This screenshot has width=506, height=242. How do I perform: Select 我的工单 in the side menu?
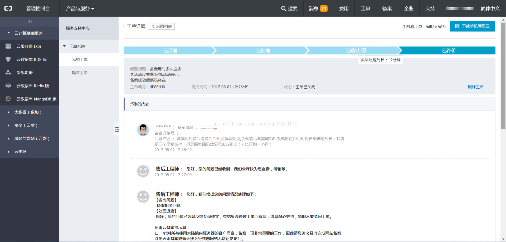tap(89, 59)
